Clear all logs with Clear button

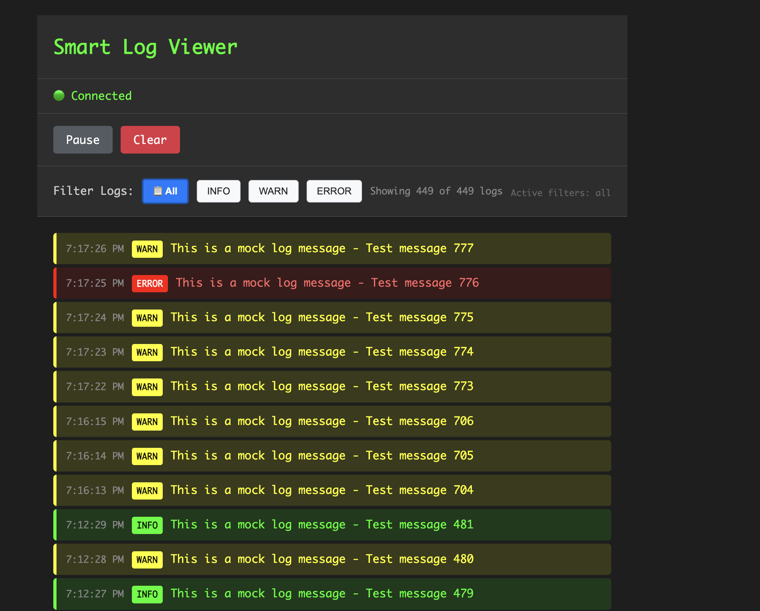[x=150, y=140]
